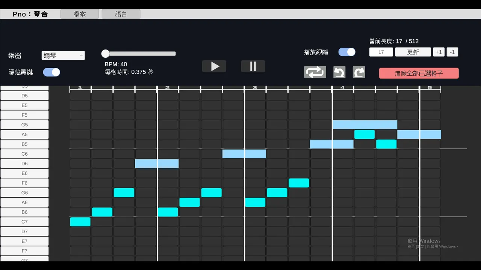Click 清除全部已選格子 button
Viewport: 481px width, 270px height.
[x=419, y=73]
